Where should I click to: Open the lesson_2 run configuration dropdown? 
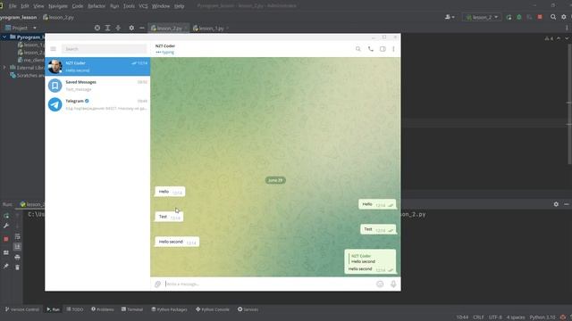(x=482, y=17)
